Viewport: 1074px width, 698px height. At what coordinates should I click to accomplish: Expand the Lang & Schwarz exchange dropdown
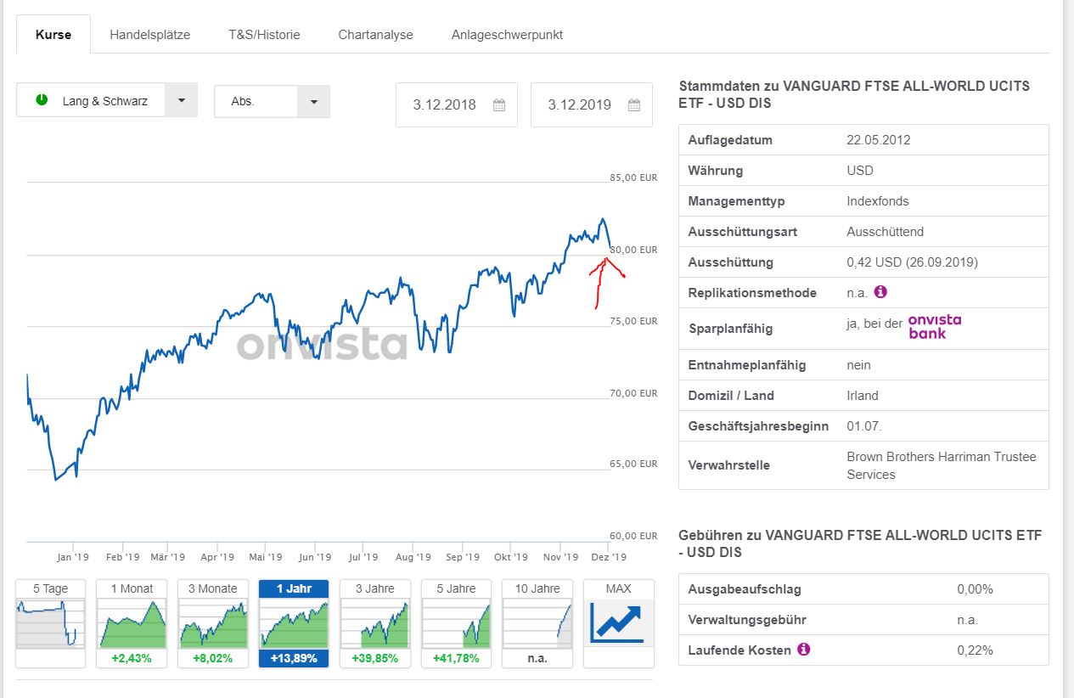point(181,100)
